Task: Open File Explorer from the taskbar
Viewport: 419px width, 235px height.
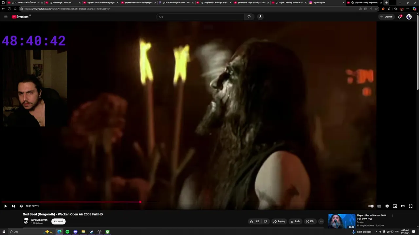Action: click(x=83, y=232)
